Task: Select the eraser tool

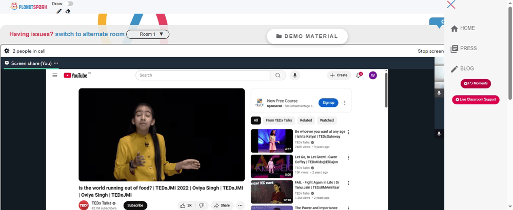Action: point(68,11)
